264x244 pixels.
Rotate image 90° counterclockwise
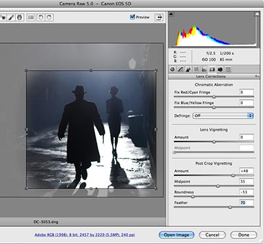pos(41,17)
